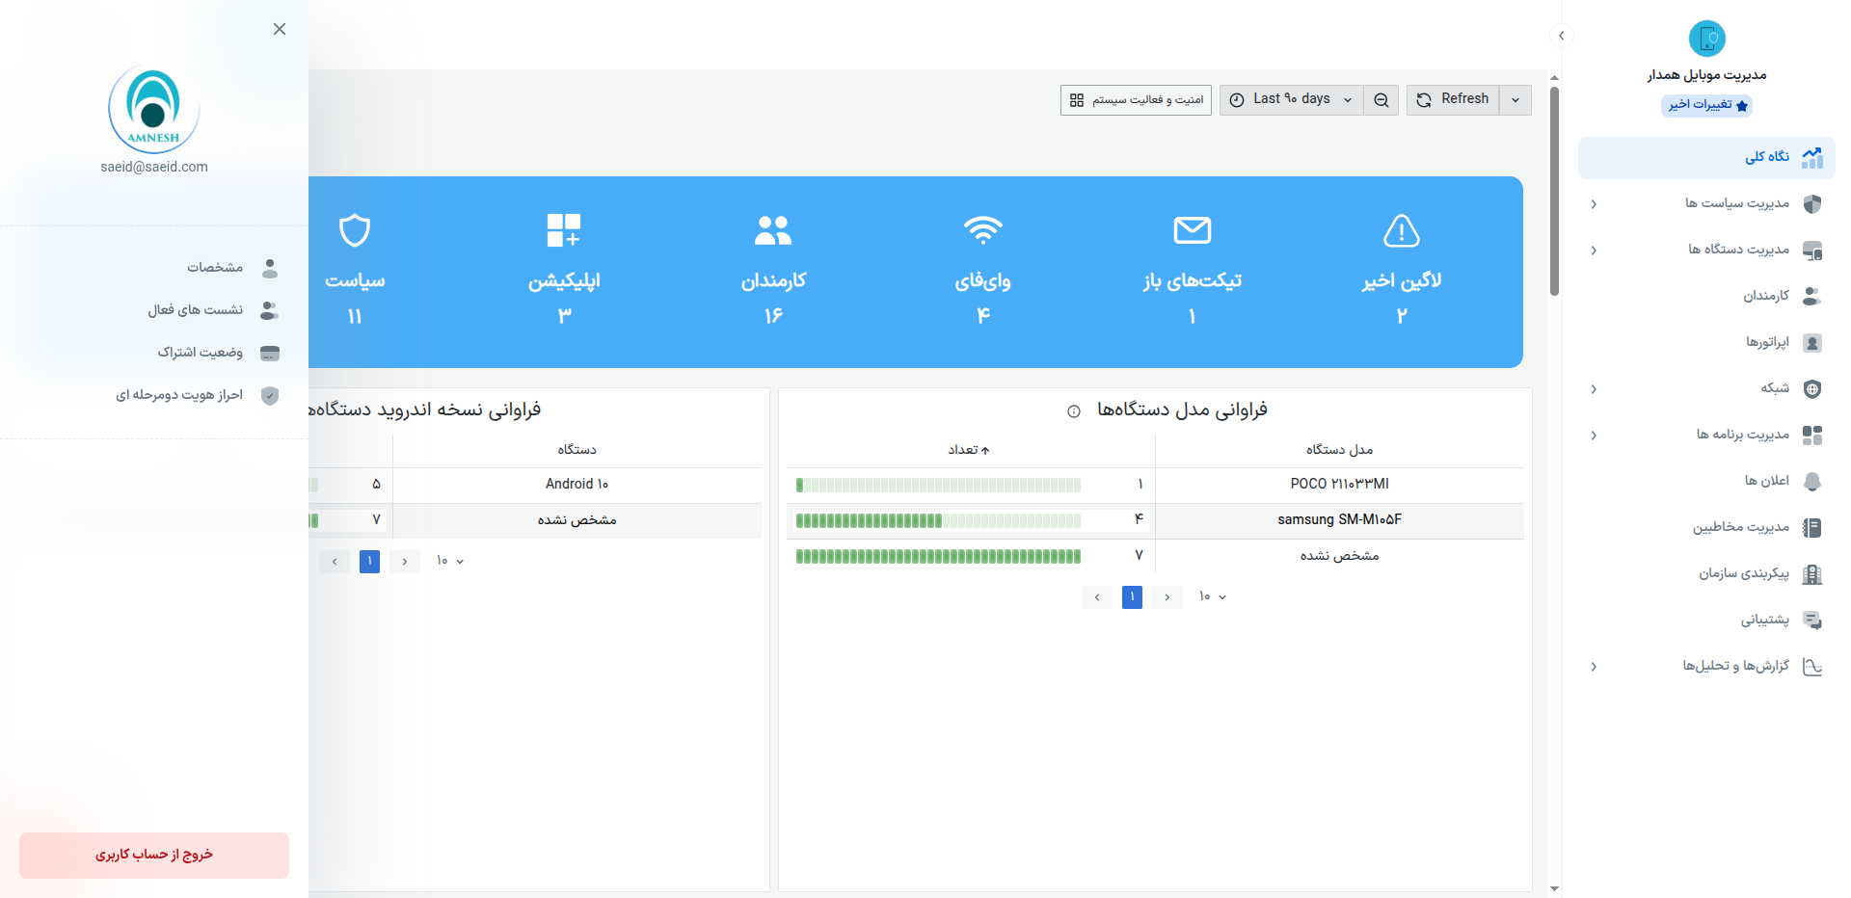This screenshot has width=1851, height=898.
Task: Click the اپلیکیشن apps icon
Action: [564, 230]
